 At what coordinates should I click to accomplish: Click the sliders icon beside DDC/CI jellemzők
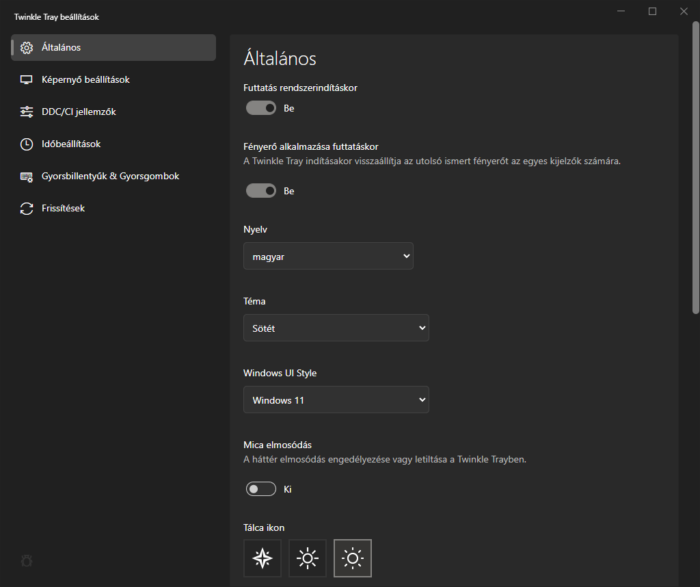27,112
